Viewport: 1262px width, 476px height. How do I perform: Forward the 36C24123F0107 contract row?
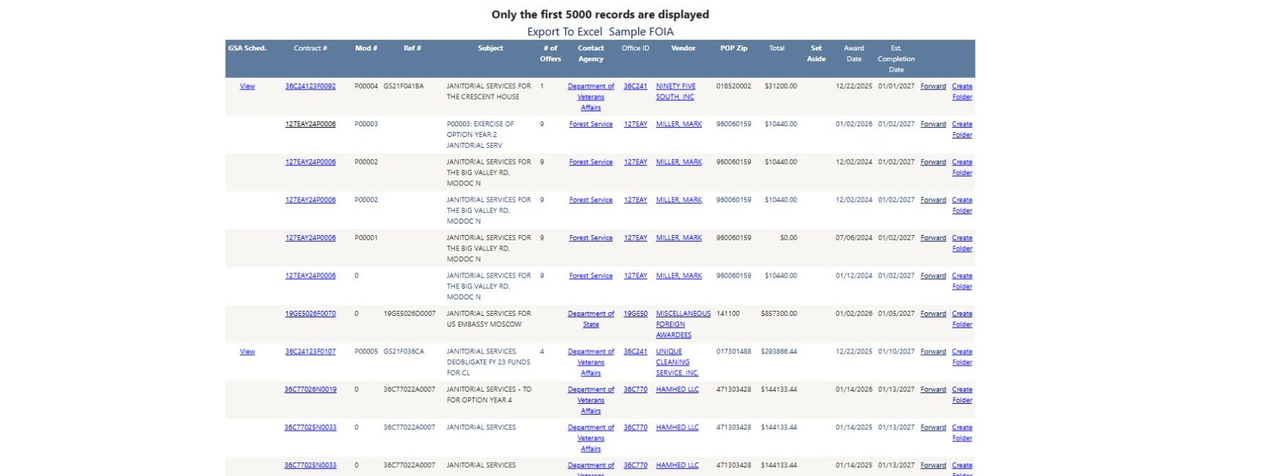click(x=933, y=351)
